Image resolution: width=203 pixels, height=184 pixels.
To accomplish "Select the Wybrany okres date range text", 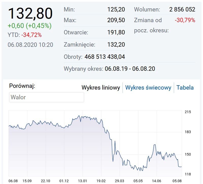I will (x=130, y=69).
